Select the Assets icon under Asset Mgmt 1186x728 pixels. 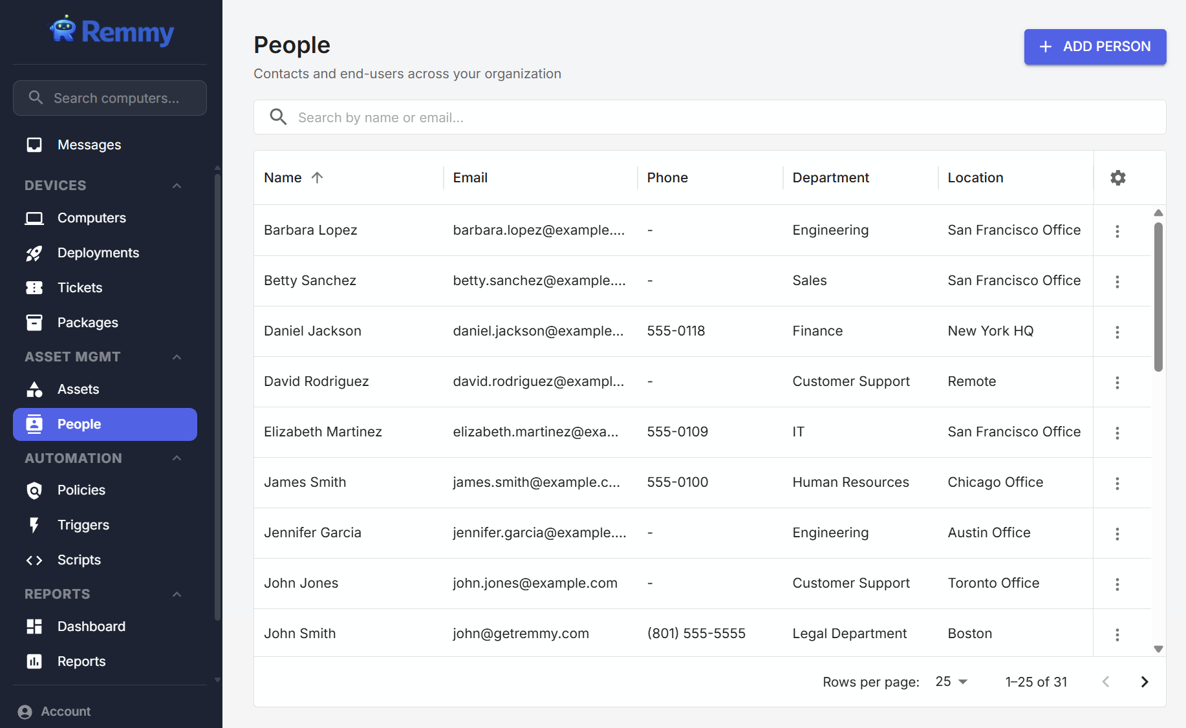pyautogui.click(x=34, y=389)
